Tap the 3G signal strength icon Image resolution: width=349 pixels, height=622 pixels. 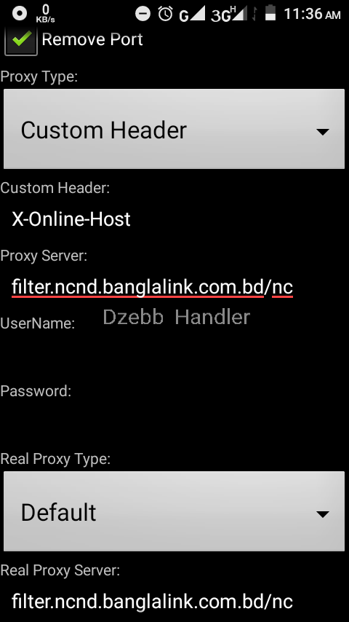(228, 15)
